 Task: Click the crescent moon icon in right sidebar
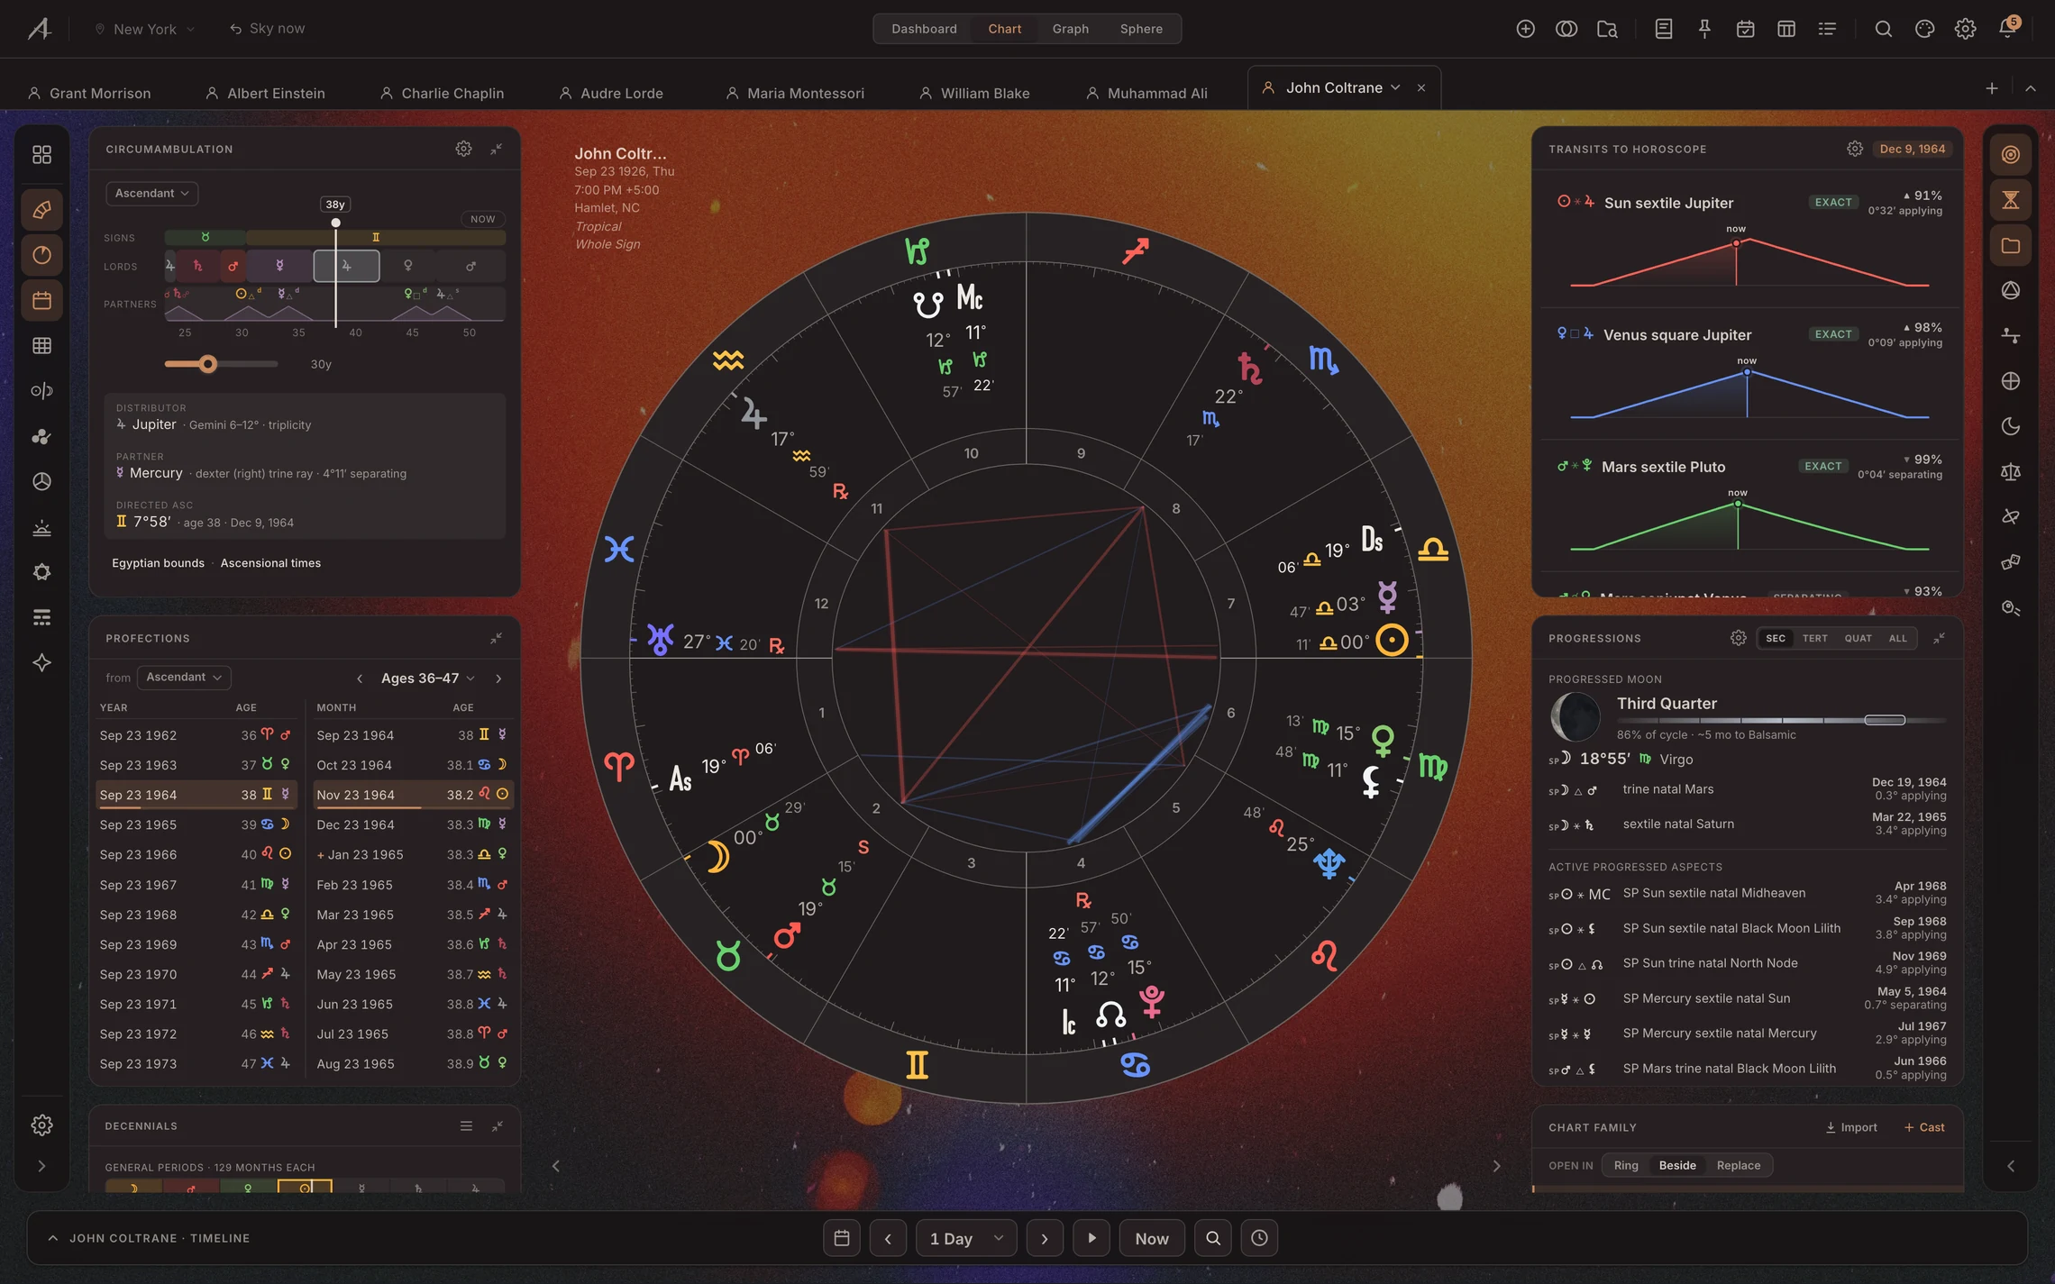tap(2010, 426)
